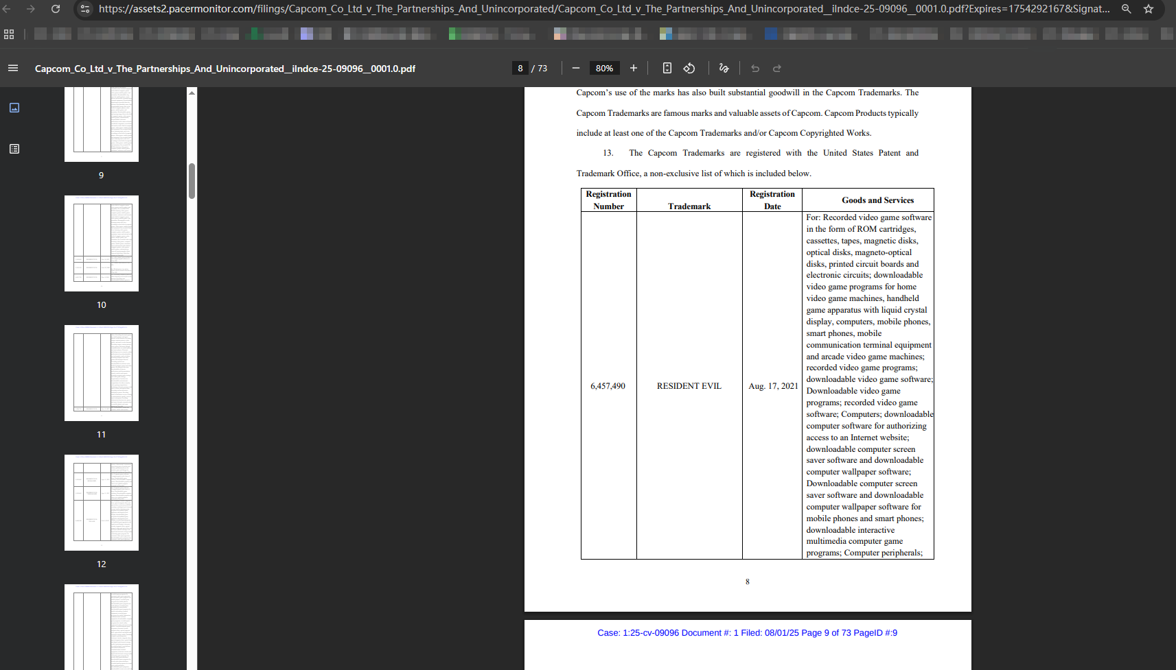Open page 10 thumbnail
This screenshot has height=670, width=1176.
click(x=102, y=243)
